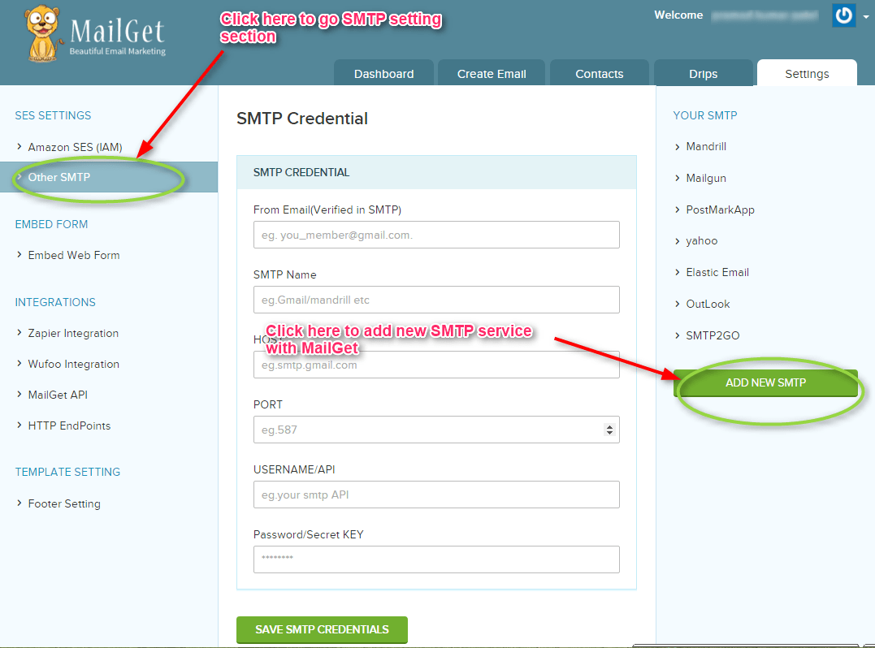Select PostMarkApp under Your SMTP

tap(720, 210)
